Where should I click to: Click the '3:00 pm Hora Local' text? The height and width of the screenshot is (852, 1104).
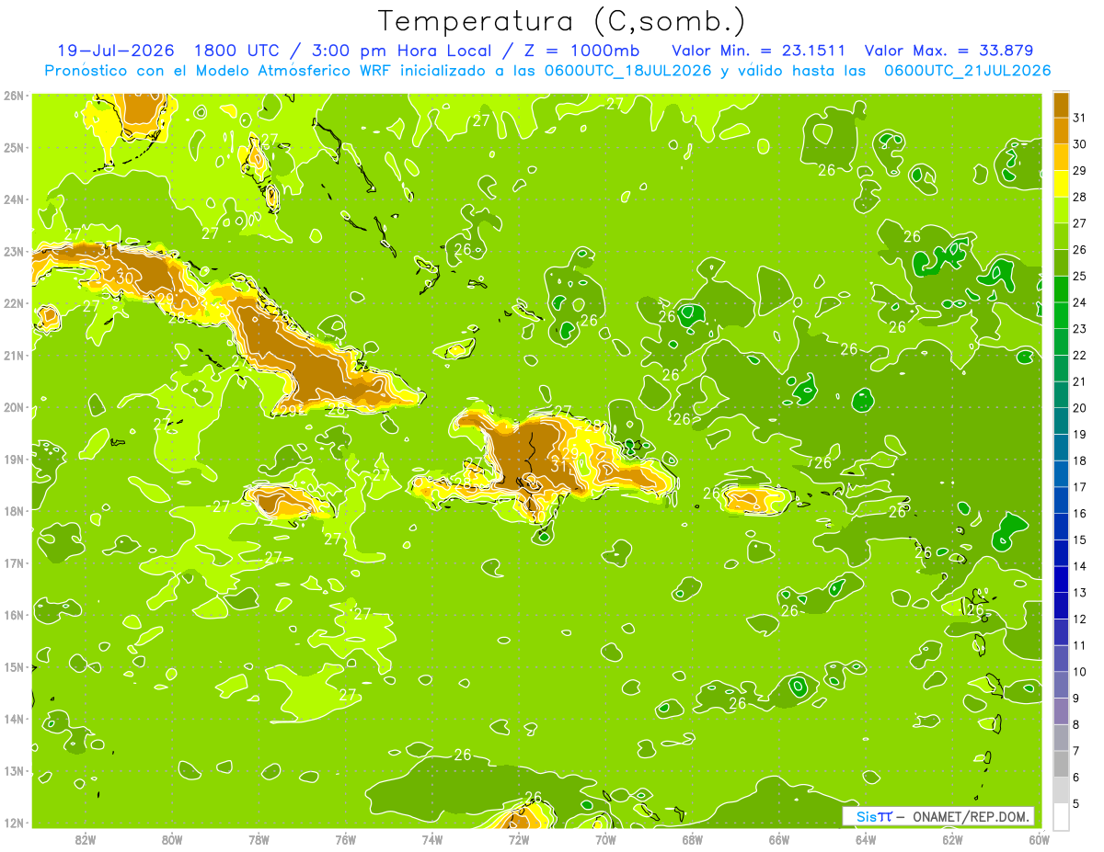point(400,51)
